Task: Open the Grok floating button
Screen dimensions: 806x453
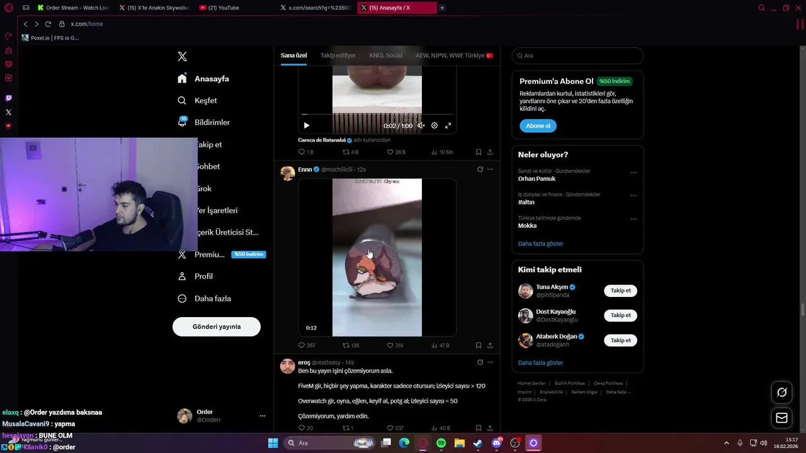Action: tap(781, 392)
